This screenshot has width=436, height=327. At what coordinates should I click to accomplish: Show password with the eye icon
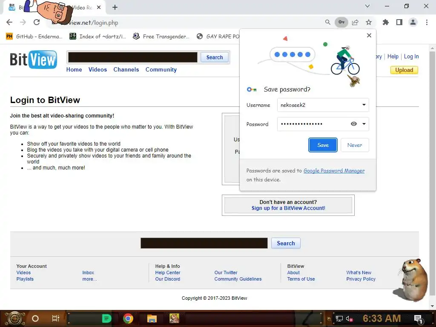pyautogui.click(x=353, y=124)
